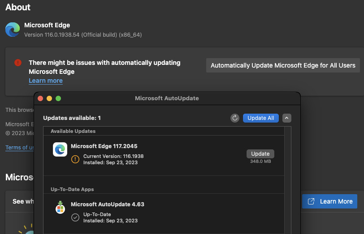Click the Microsoft Edge logo on About page
Image resolution: width=364 pixels, height=234 pixels.
(x=13, y=30)
